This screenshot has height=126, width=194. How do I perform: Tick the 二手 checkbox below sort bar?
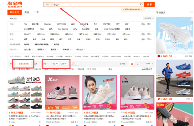[61, 69]
